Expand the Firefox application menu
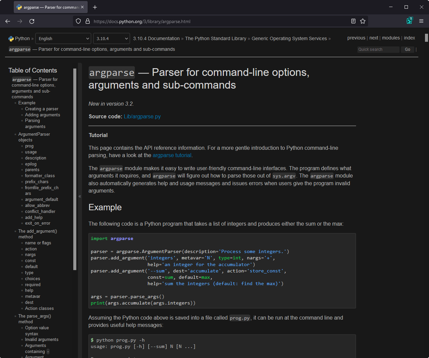 point(421,20)
